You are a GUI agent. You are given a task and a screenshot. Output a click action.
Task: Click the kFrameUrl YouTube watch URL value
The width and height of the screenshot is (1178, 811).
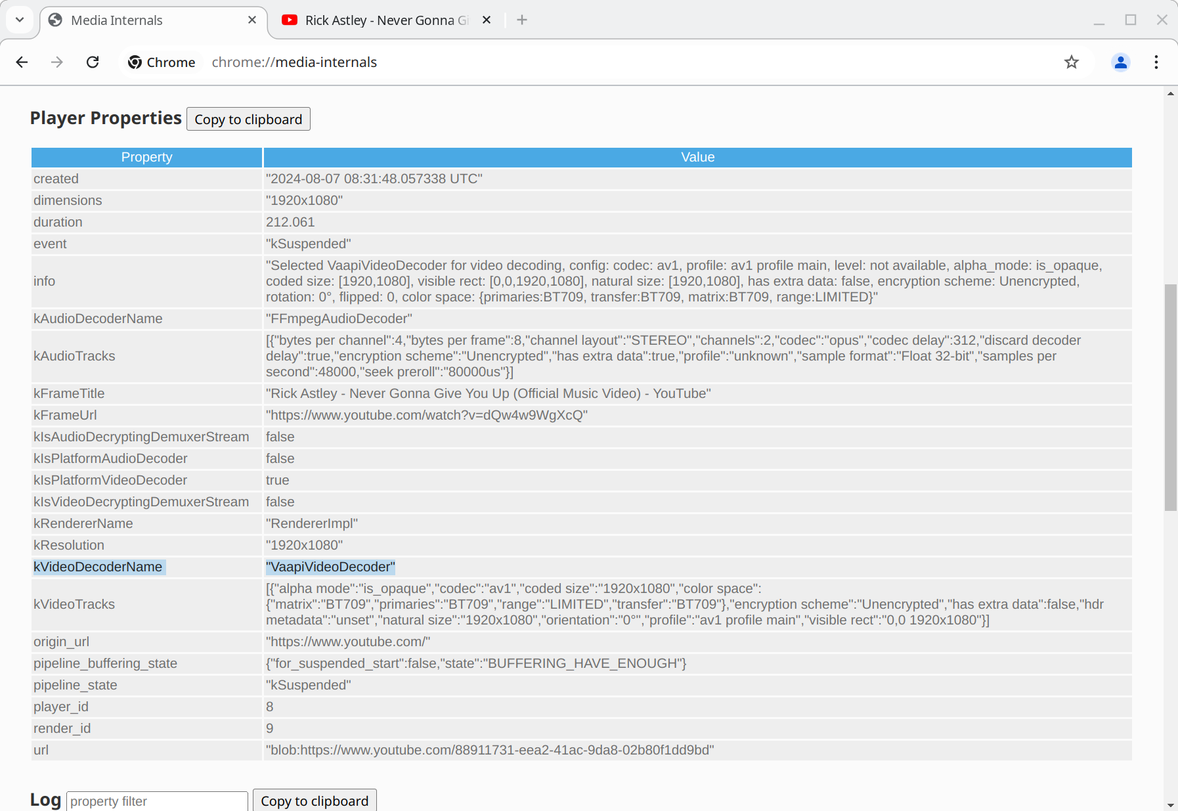(x=425, y=415)
